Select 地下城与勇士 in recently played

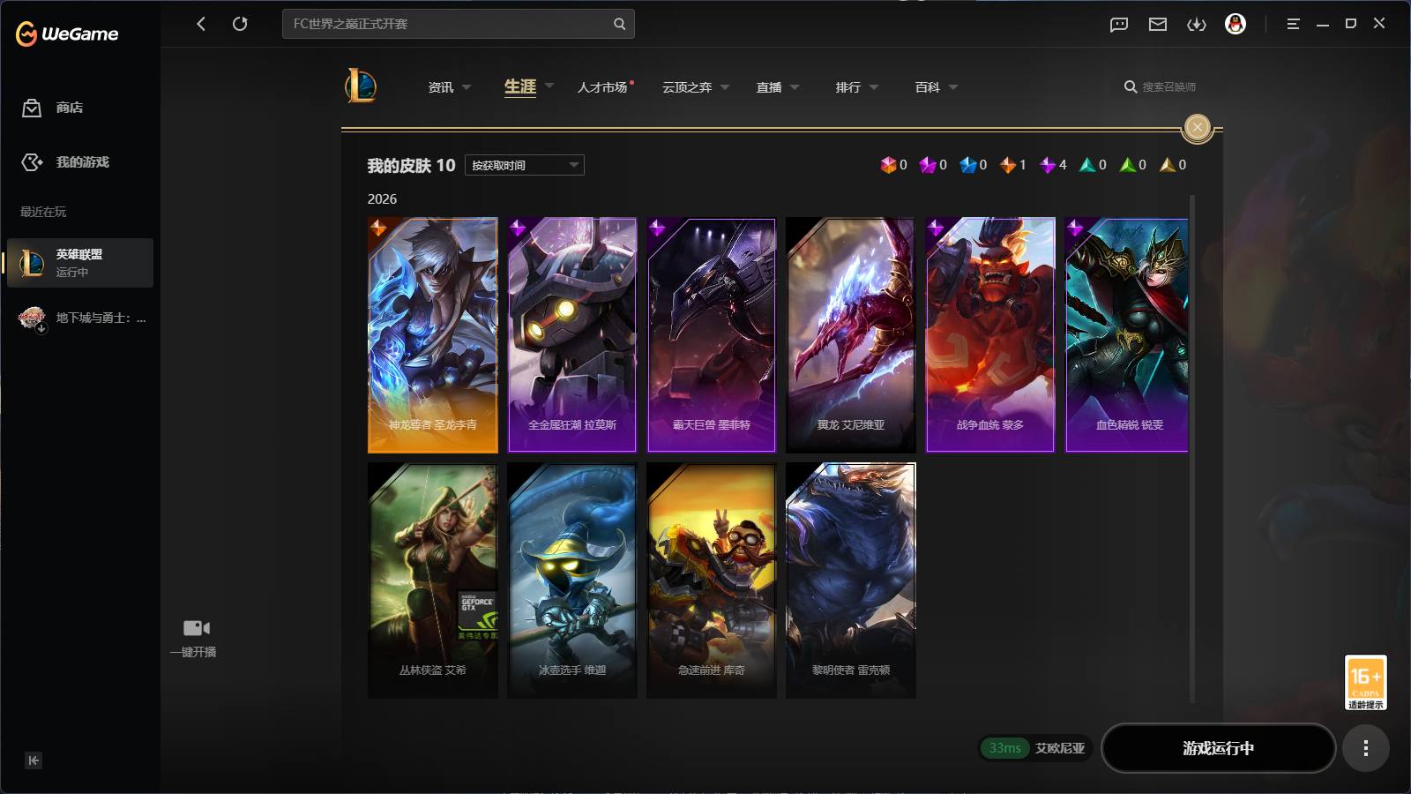[x=82, y=318]
